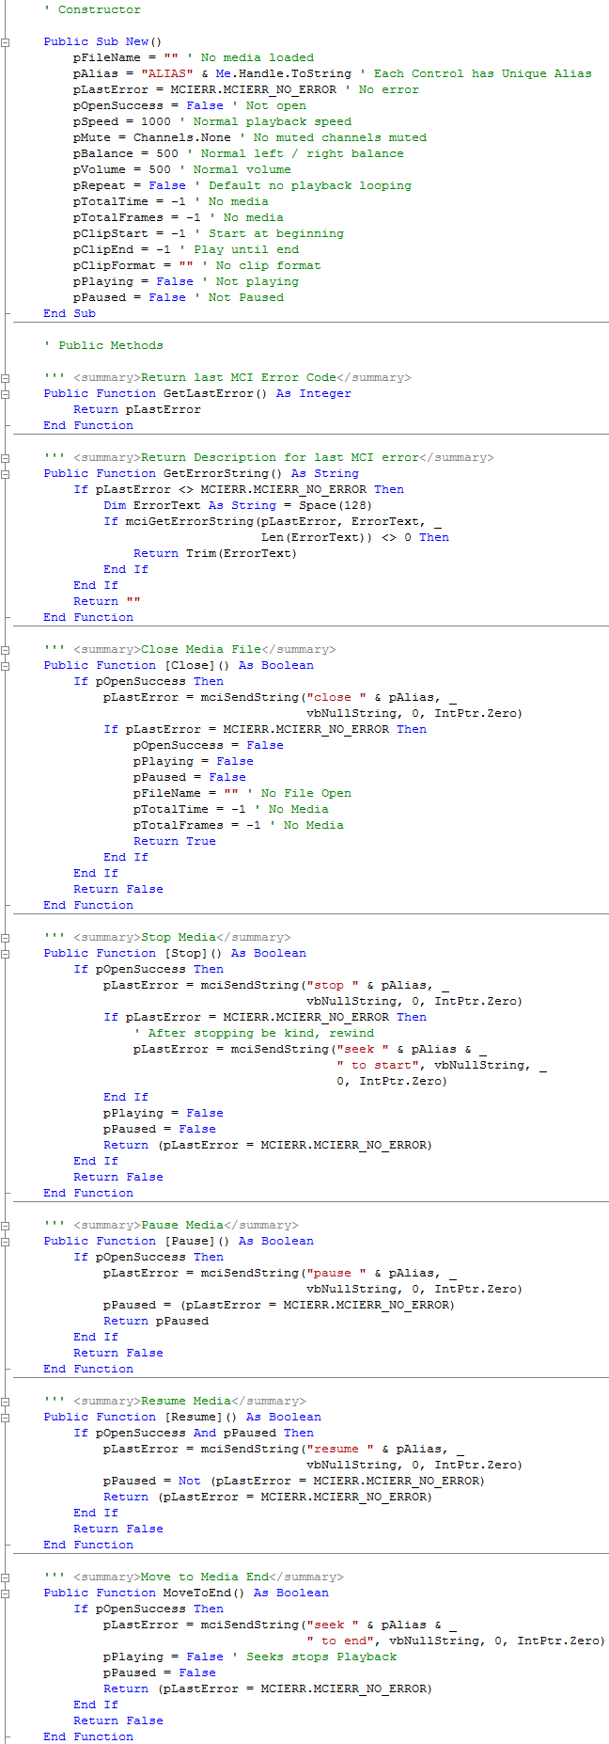Collapse the GetErrorString() function block
This screenshot has width=609, height=1744.
coord(6,473)
